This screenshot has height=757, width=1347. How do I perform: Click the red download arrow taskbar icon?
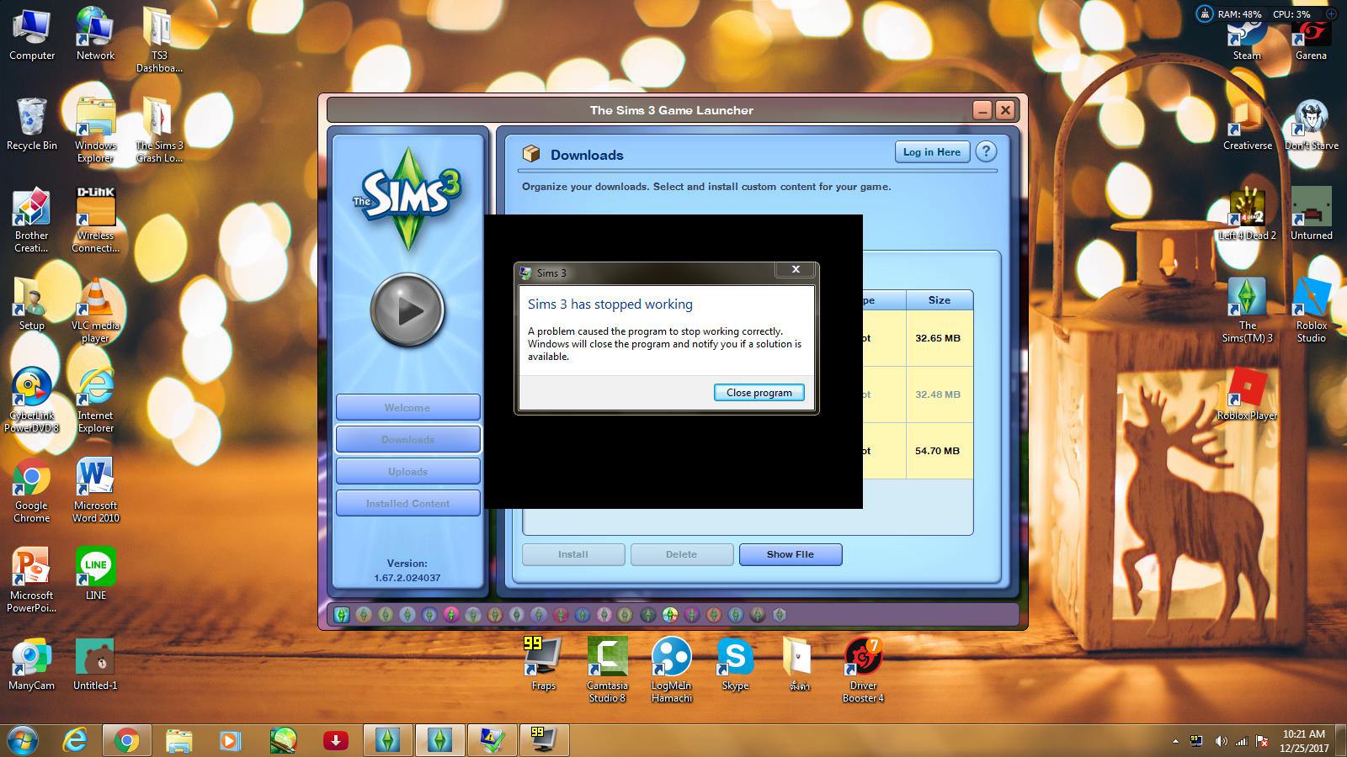click(335, 740)
